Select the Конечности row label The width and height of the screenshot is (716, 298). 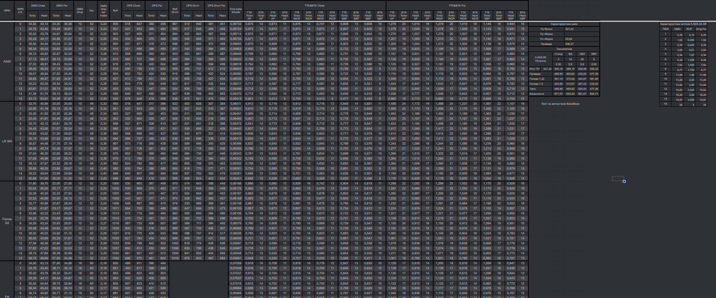(x=537, y=94)
